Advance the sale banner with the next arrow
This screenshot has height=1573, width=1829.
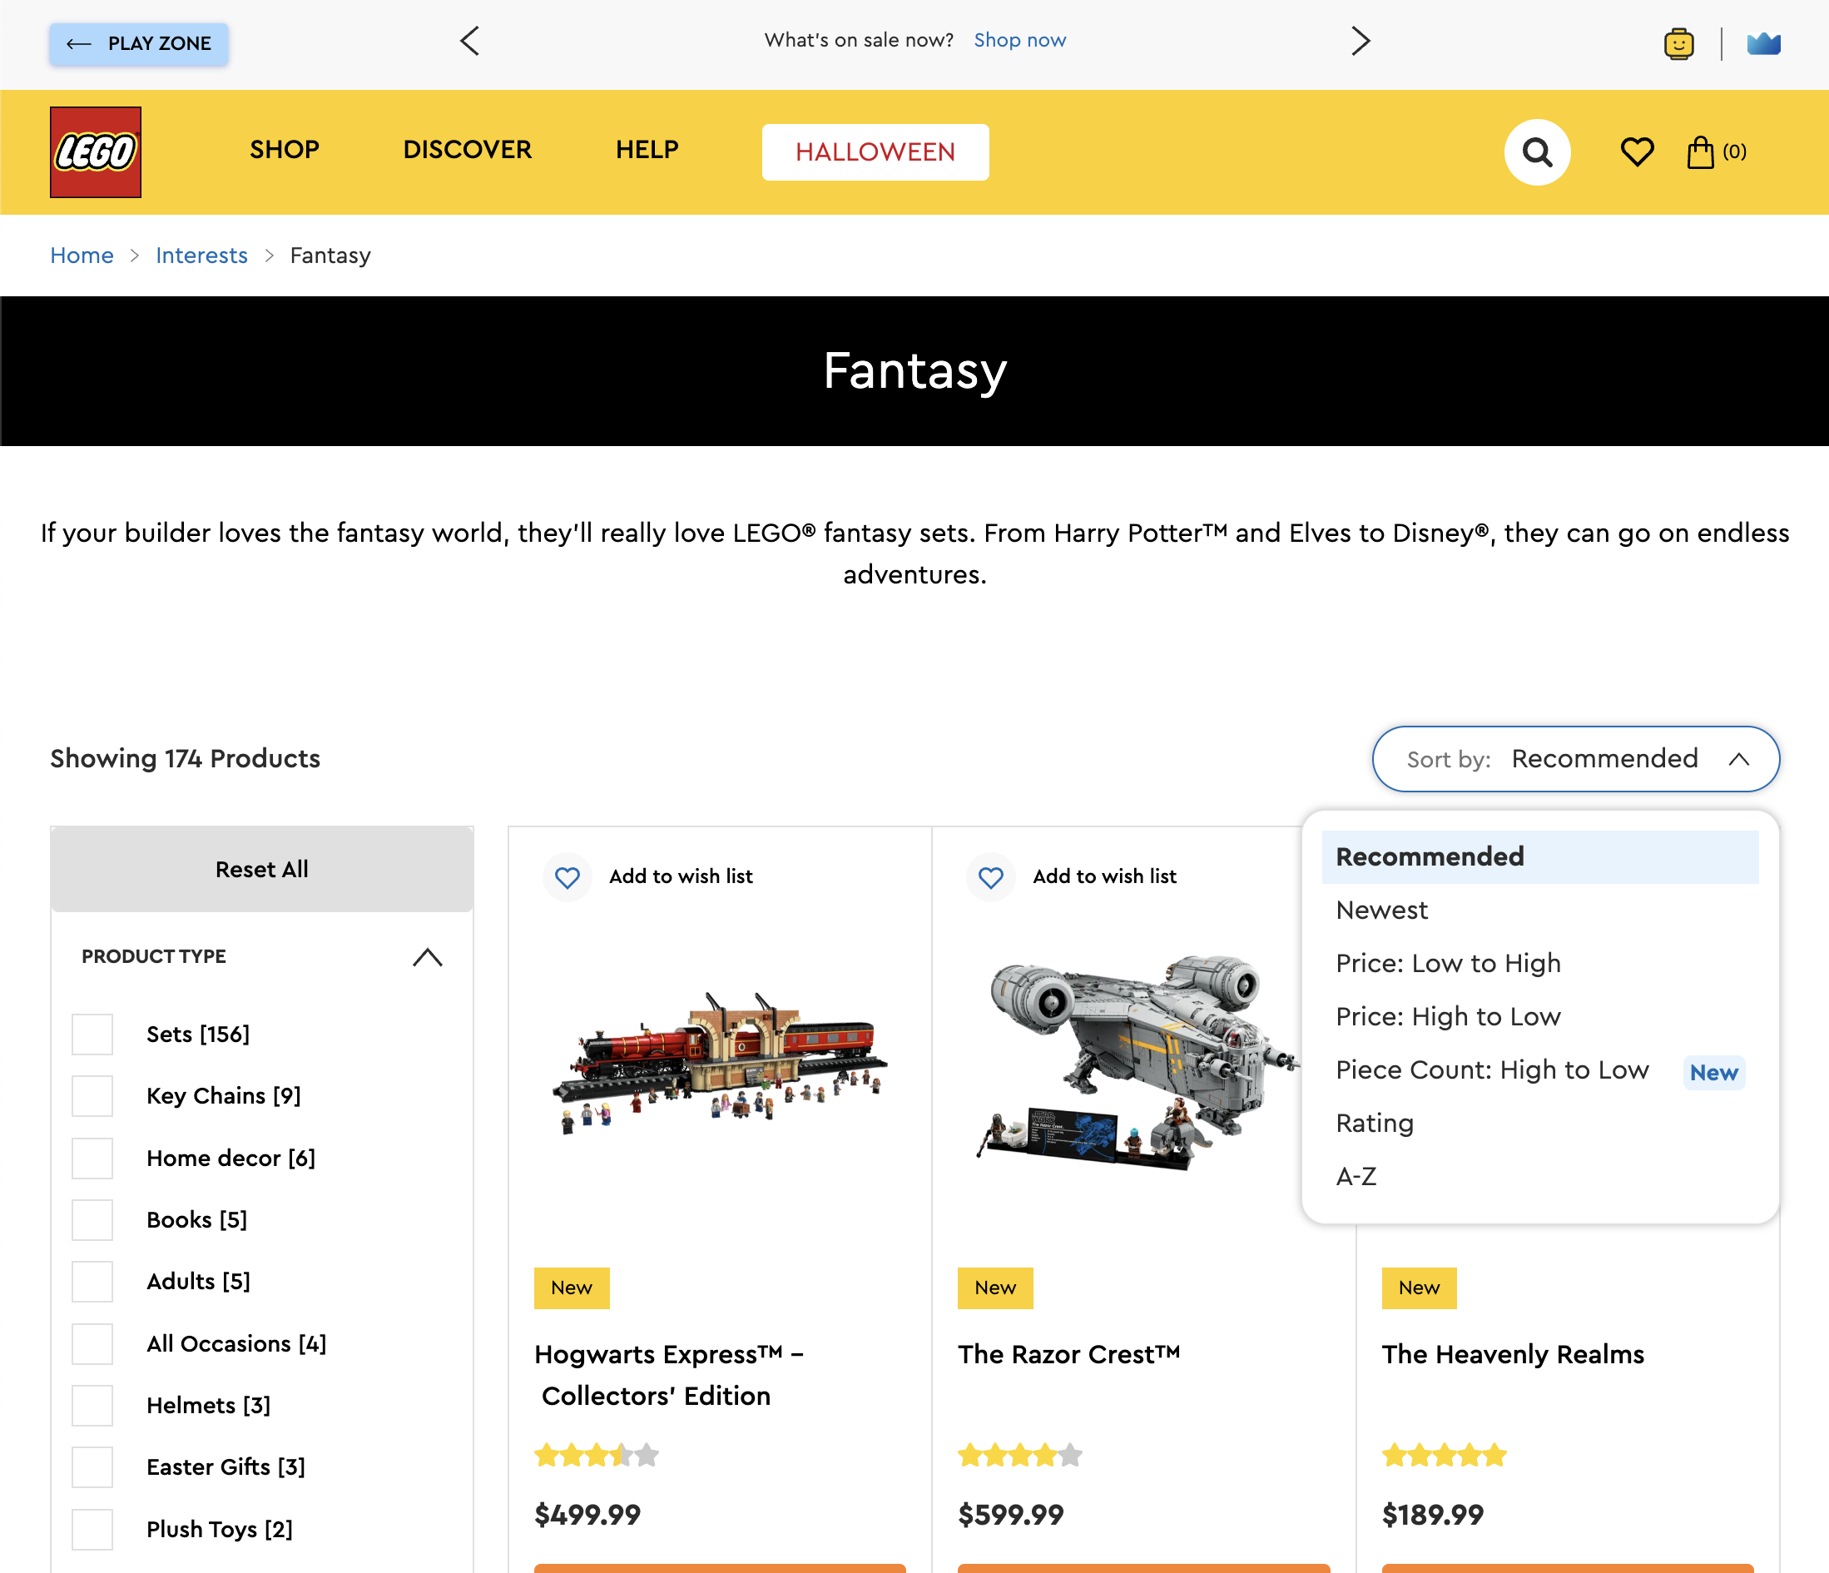pos(1361,41)
